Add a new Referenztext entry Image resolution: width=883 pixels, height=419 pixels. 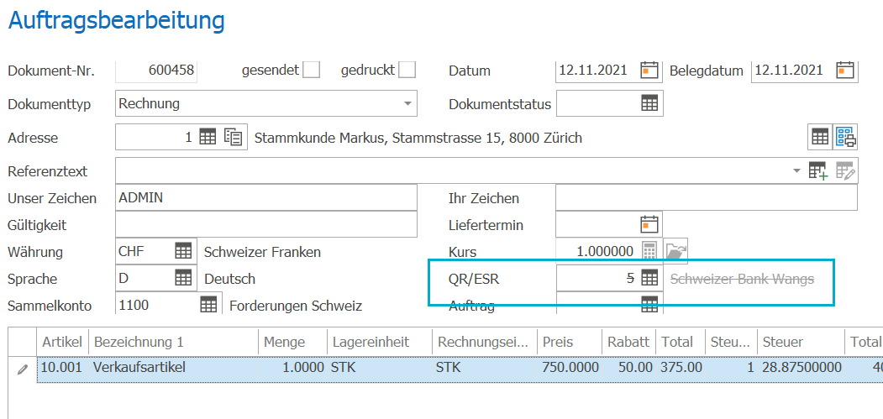click(818, 170)
